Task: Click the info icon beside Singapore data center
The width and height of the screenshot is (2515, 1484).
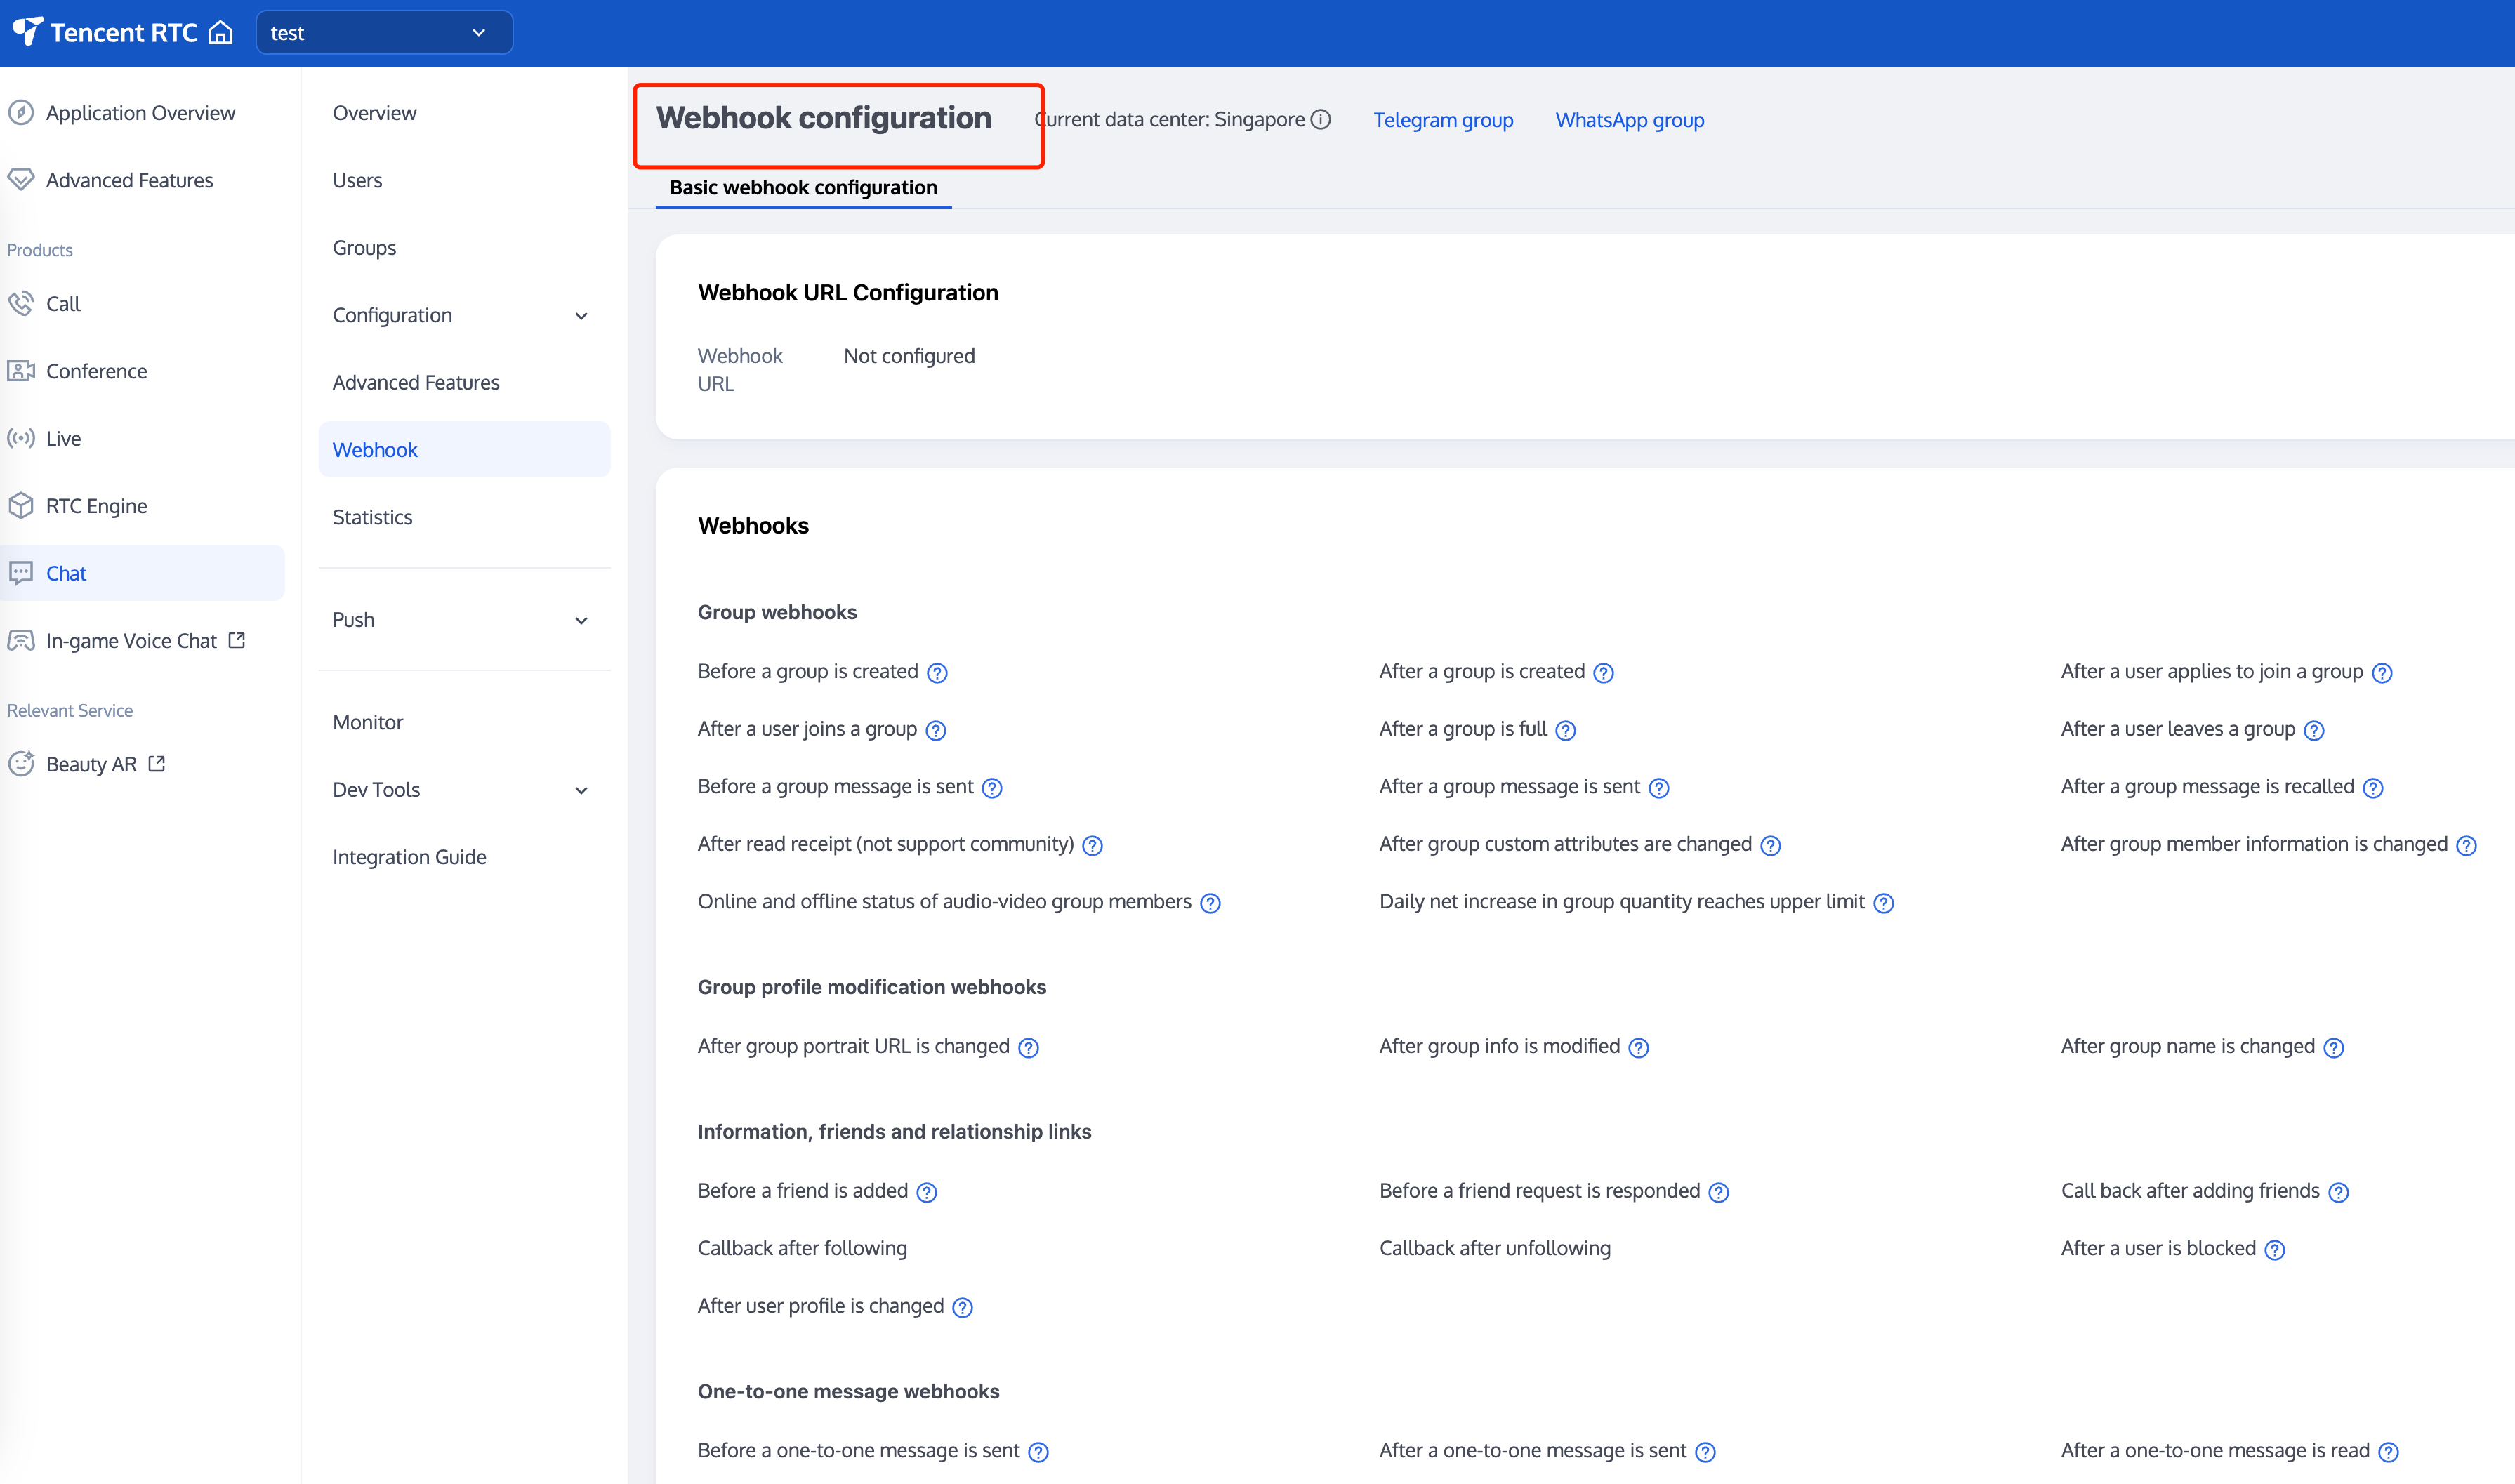Action: coord(1321,120)
